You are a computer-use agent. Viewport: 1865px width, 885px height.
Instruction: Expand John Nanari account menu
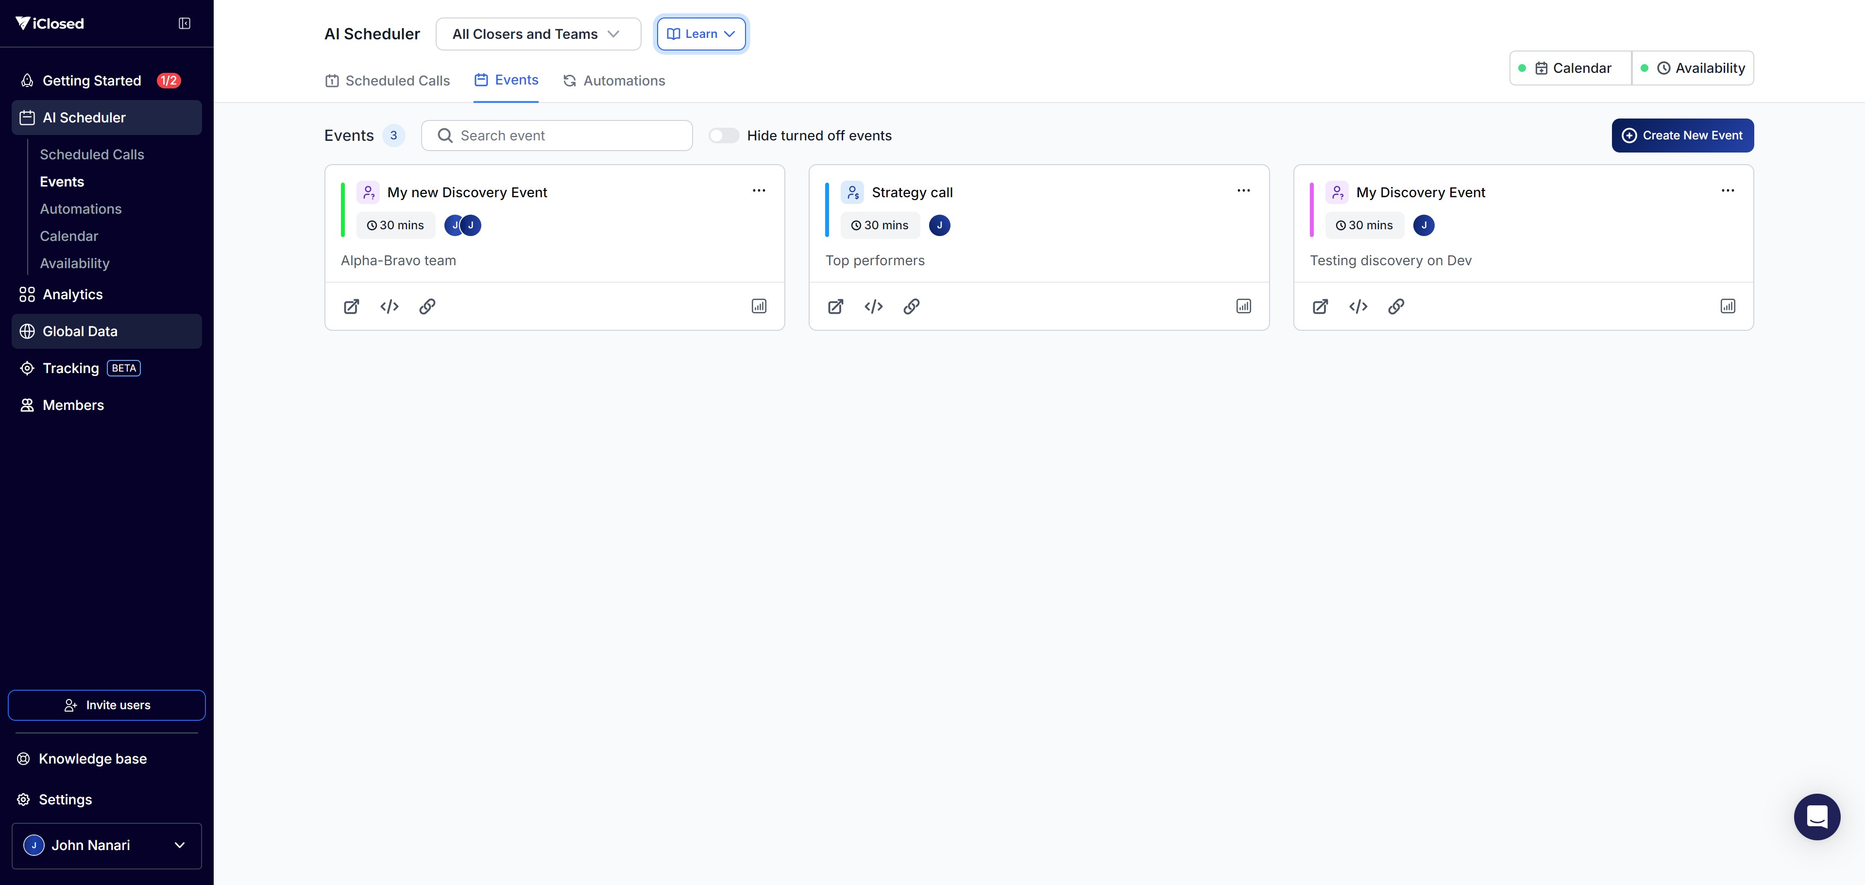coord(106,845)
